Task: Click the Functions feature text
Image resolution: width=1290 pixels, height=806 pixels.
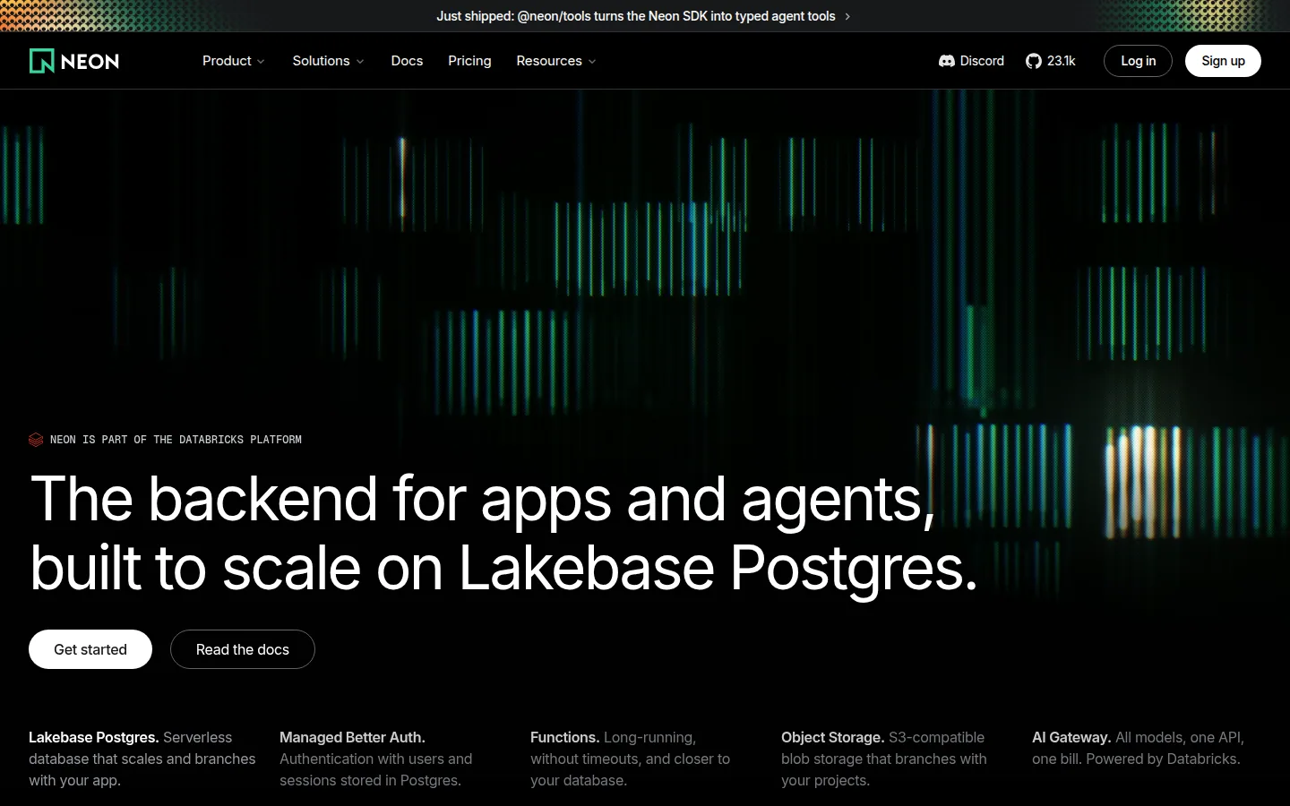Action: pyautogui.click(x=631, y=759)
